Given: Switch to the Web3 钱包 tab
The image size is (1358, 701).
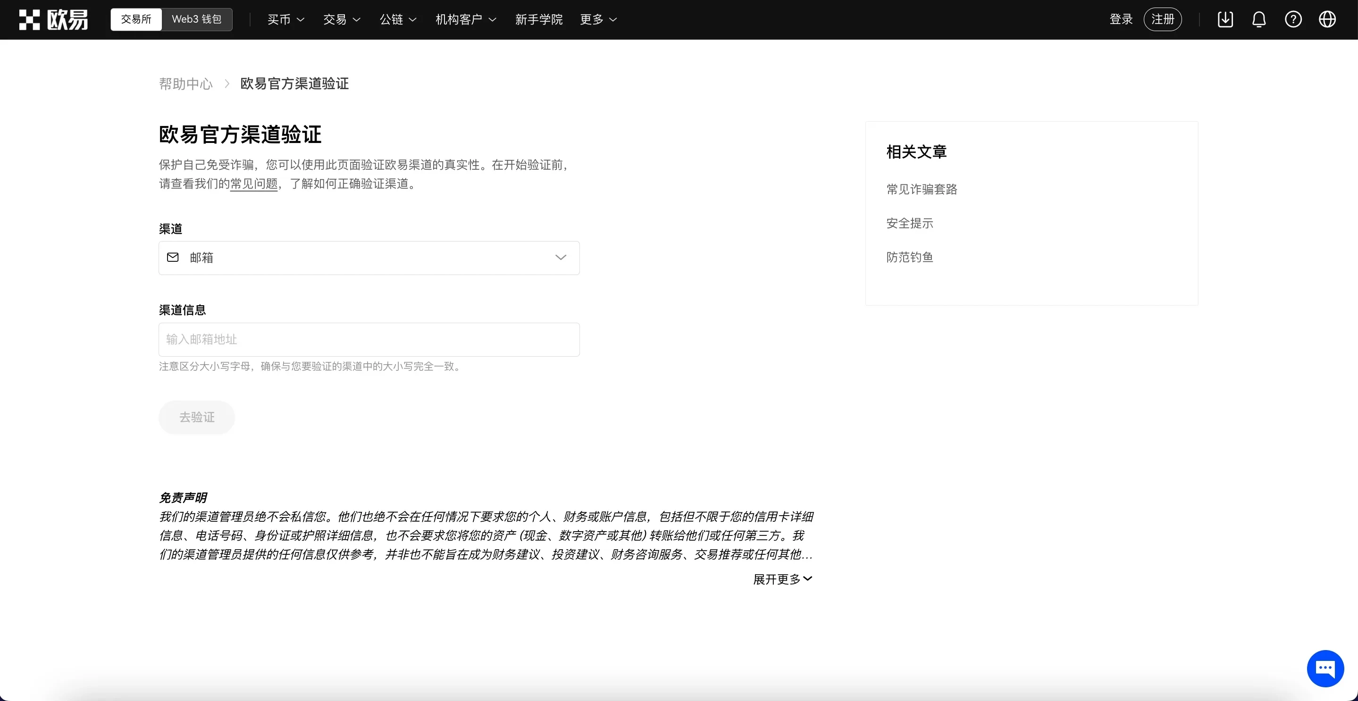Looking at the screenshot, I should 197,19.
